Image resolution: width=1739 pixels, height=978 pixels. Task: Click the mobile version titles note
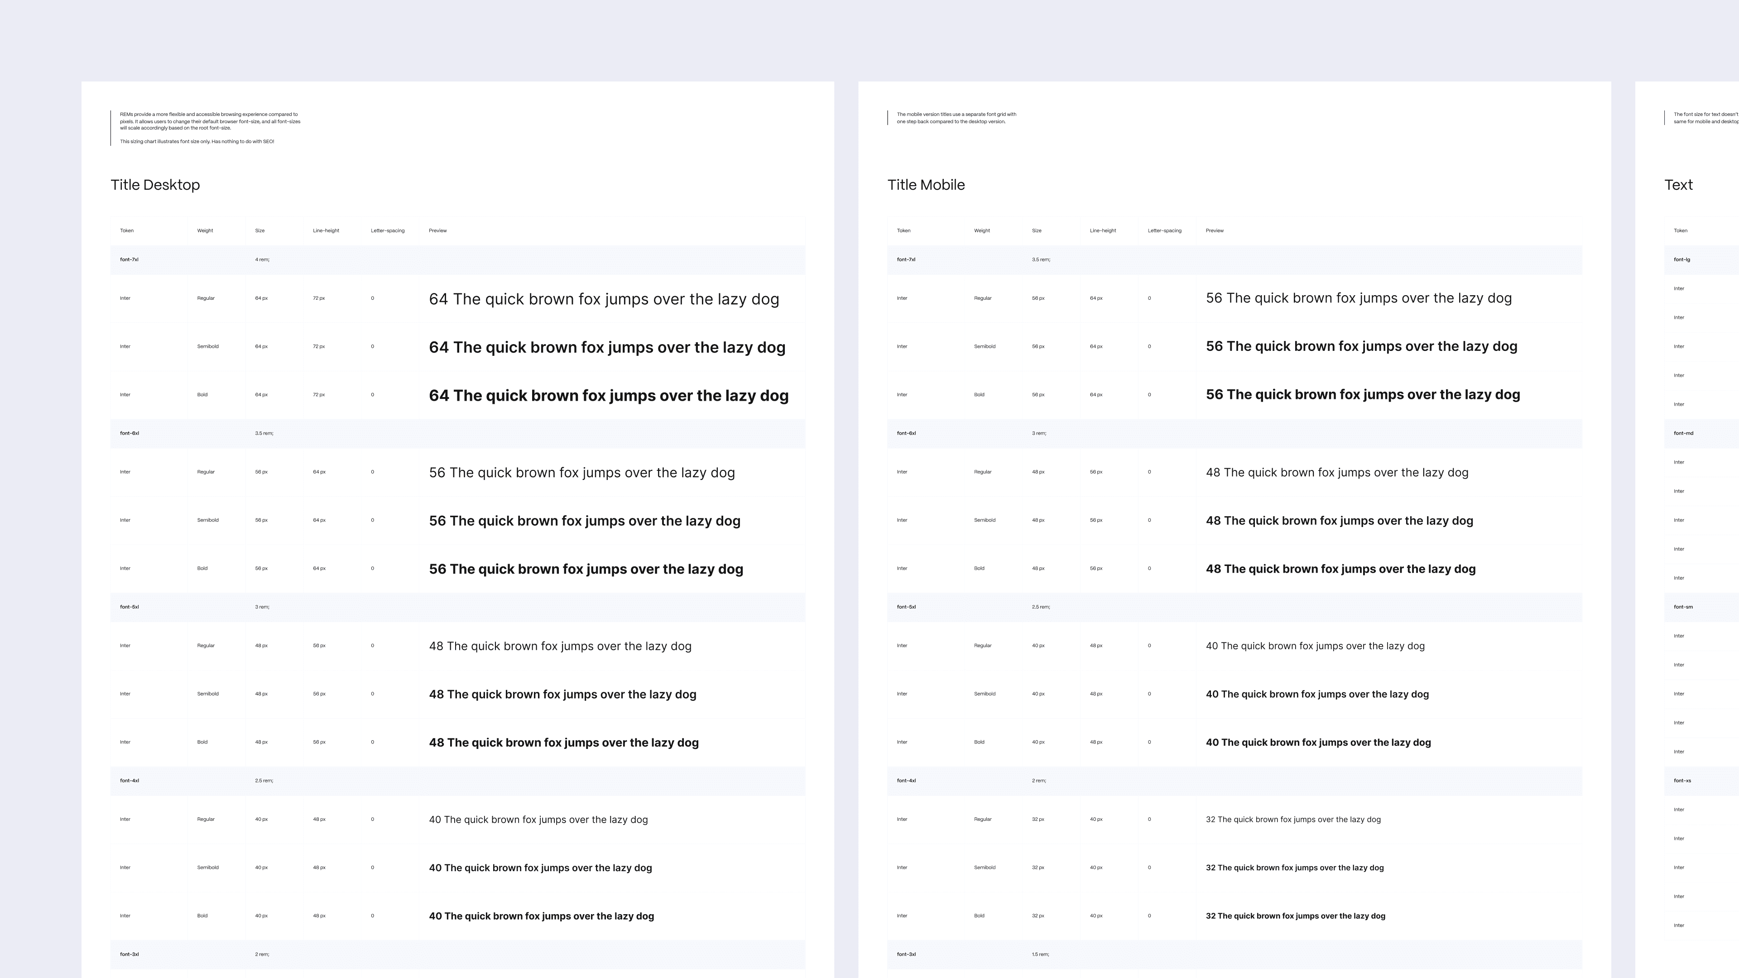956,118
